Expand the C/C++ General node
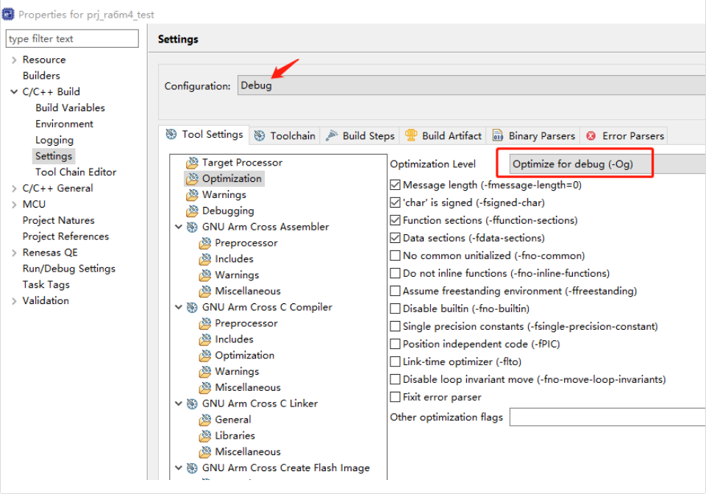This screenshot has width=706, height=494. pos(14,188)
